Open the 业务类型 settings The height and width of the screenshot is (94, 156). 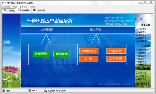(x=116, y=51)
